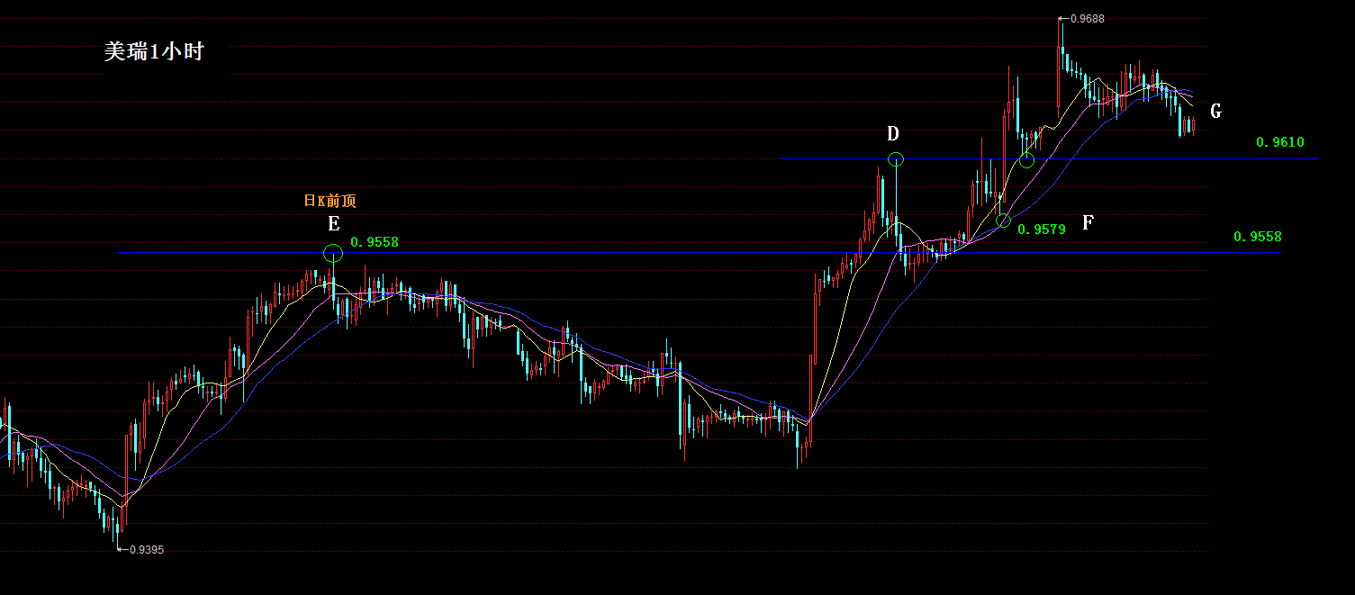
Task: Select the blue horizontal line labeled 0.9610
Action: coord(1048,159)
